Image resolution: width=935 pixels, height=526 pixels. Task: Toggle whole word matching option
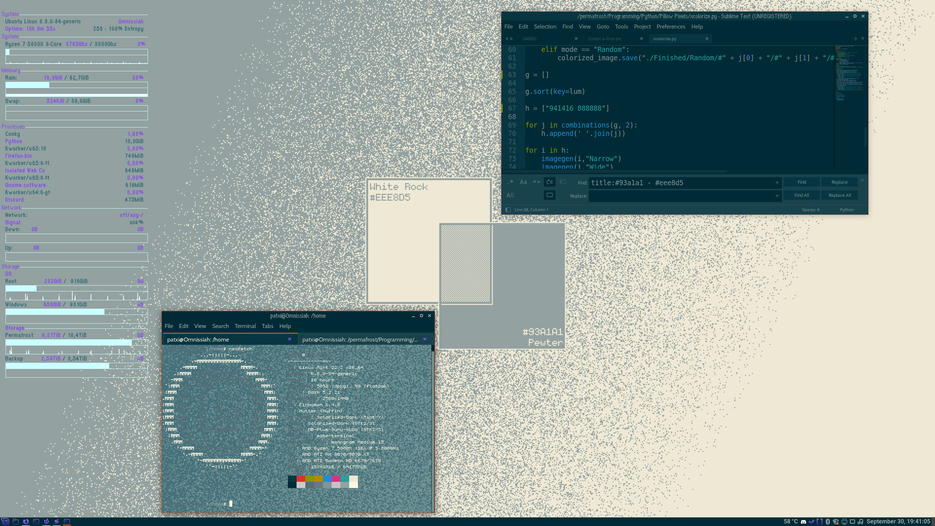point(536,182)
